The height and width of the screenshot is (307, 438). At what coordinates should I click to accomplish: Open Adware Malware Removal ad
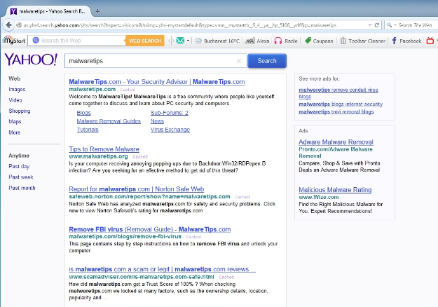click(x=336, y=142)
